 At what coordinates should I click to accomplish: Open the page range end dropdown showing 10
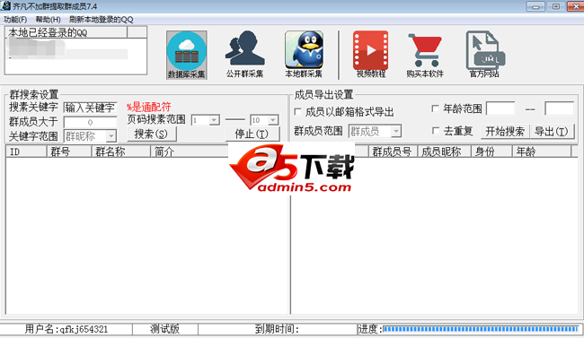[x=273, y=120]
